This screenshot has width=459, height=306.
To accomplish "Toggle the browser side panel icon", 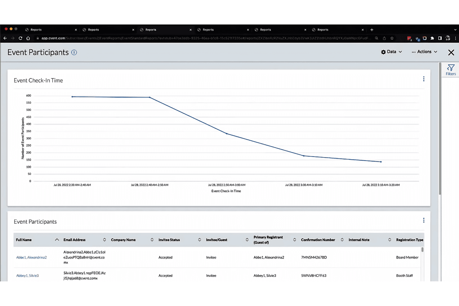I will [440, 38].
